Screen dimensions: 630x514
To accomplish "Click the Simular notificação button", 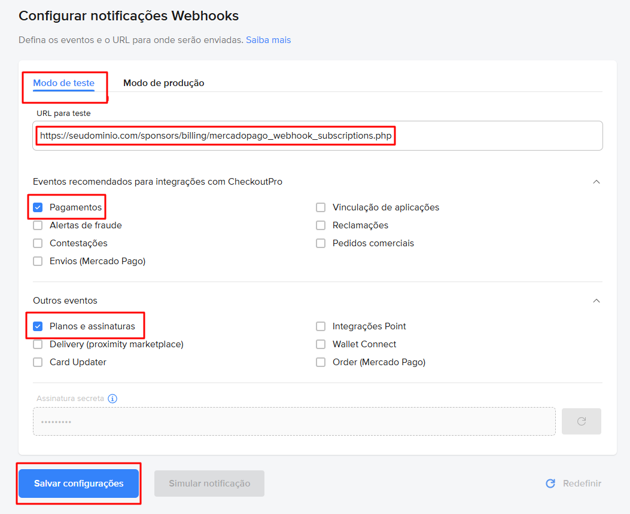I will pos(209,484).
